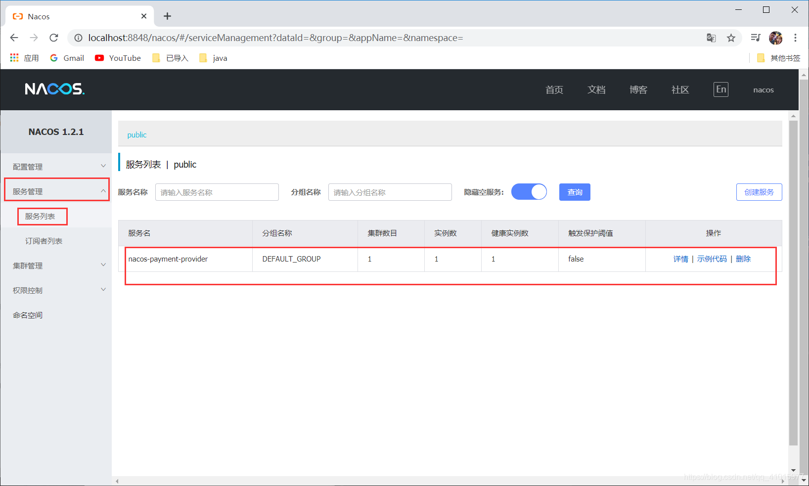809x486 pixels.
Task: Open the Gmail bookmark
Action: [67, 58]
